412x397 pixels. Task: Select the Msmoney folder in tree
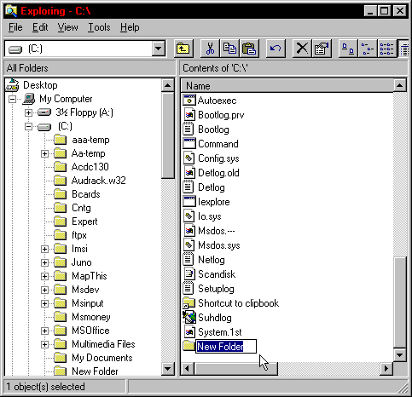tap(91, 317)
